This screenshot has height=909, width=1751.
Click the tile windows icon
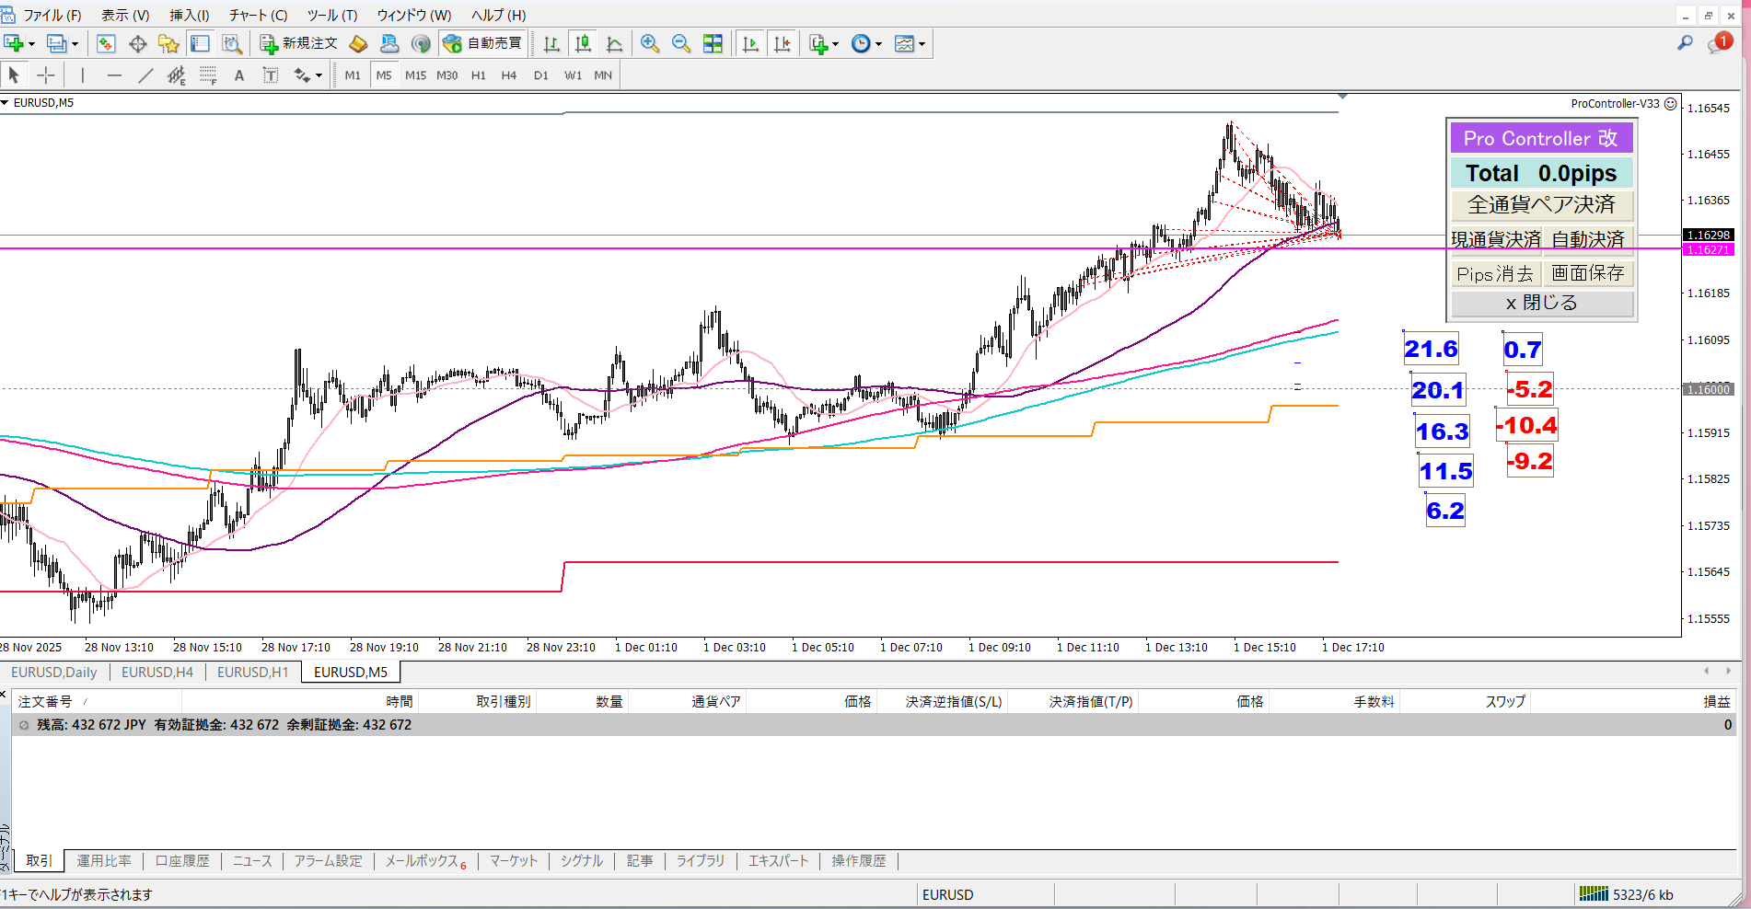tap(713, 43)
